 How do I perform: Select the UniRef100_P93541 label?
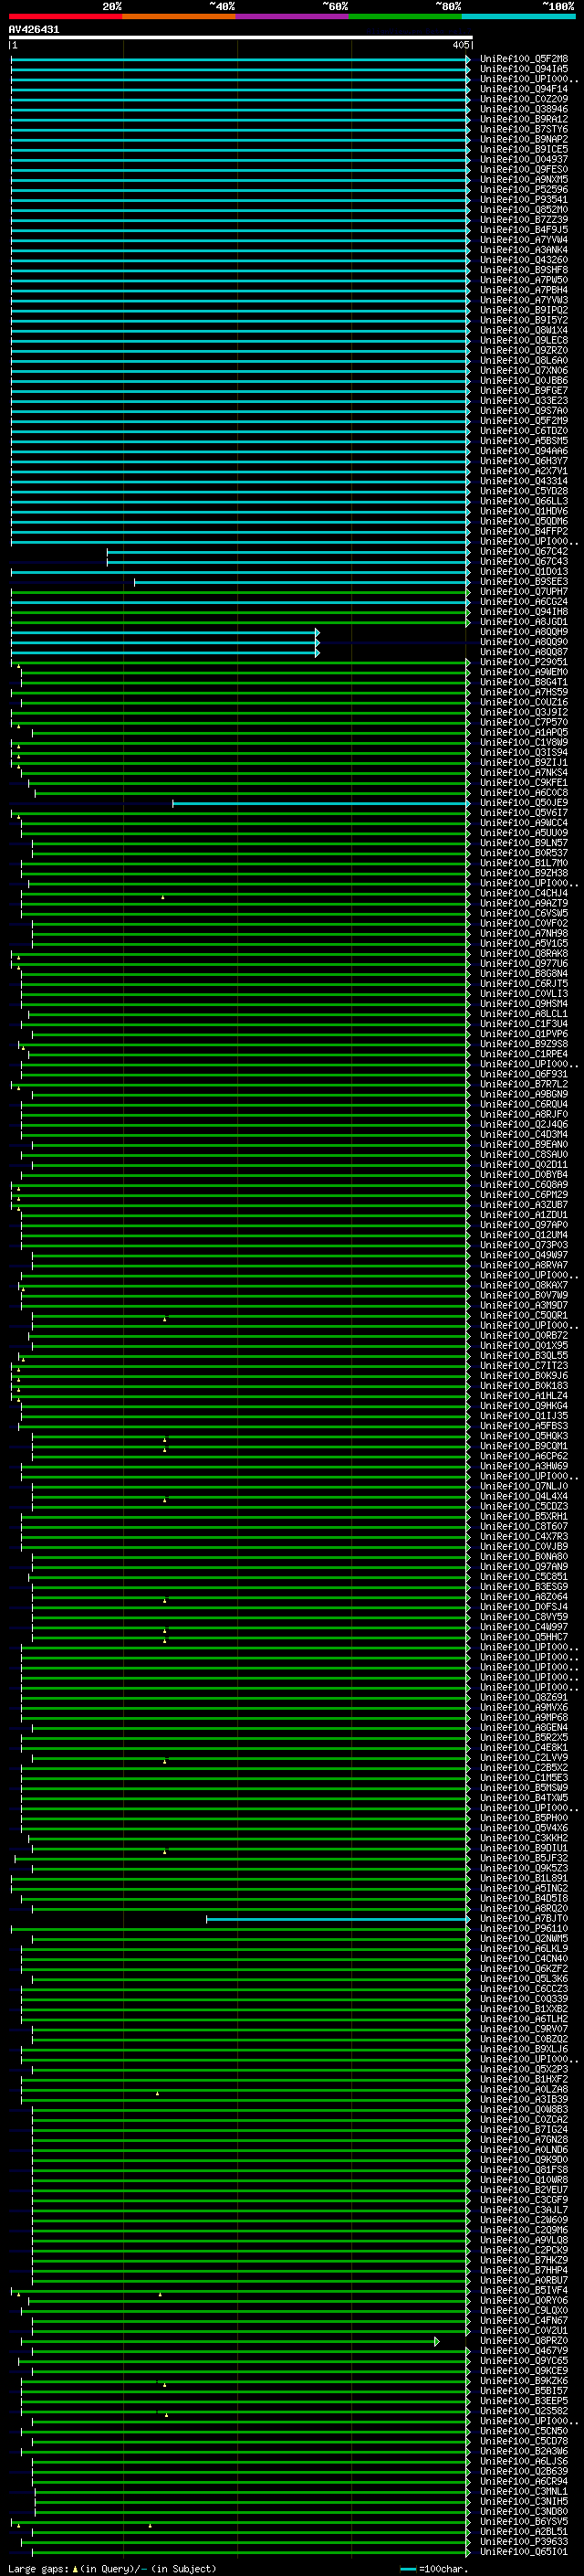[x=524, y=199]
